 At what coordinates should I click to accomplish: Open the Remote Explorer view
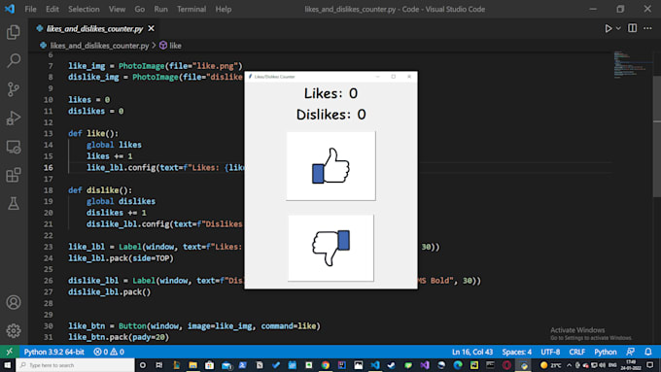[x=14, y=147]
